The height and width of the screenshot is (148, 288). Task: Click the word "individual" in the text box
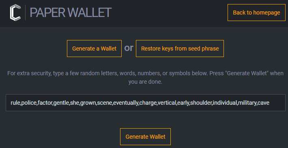(225, 103)
